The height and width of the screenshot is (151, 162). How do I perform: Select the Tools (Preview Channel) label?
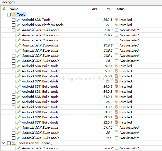35,143
